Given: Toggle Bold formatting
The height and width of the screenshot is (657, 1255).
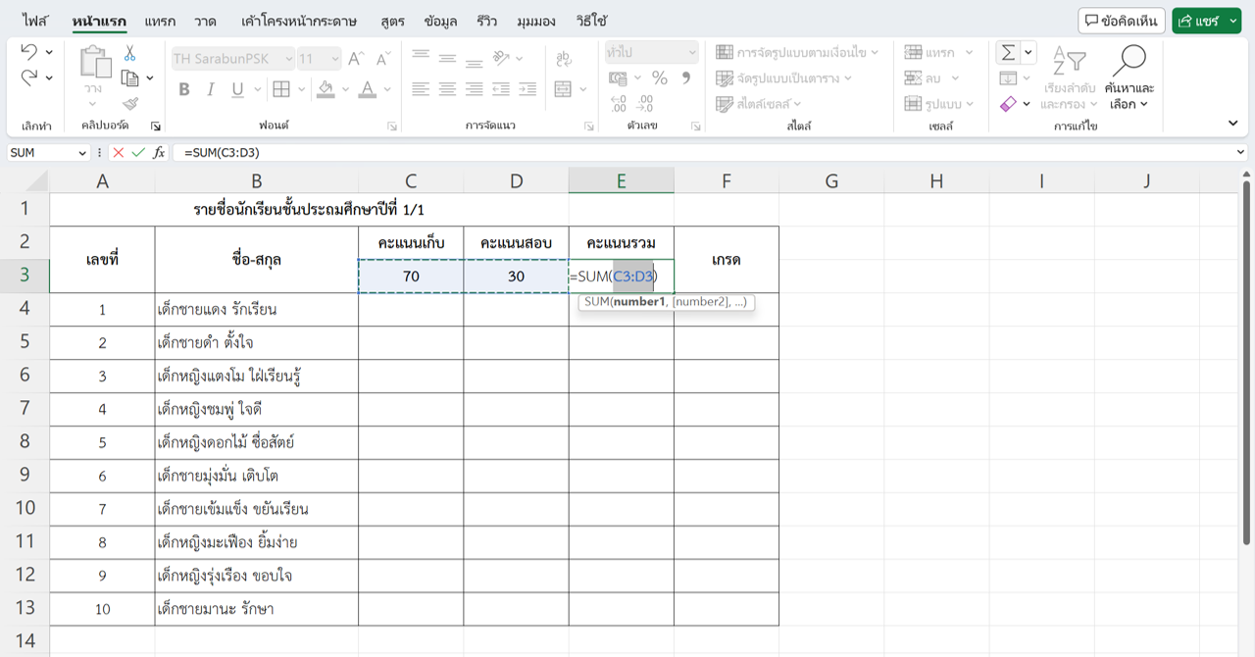Looking at the screenshot, I should [x=184, y=90].
